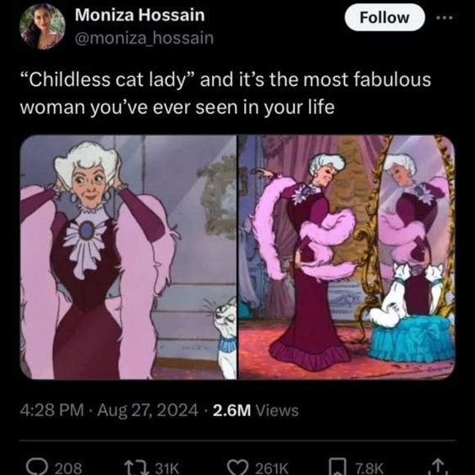Follow Moniza Hossain's account
The height and width of the screenshot is (475, 475).
(x=384, y=17)
